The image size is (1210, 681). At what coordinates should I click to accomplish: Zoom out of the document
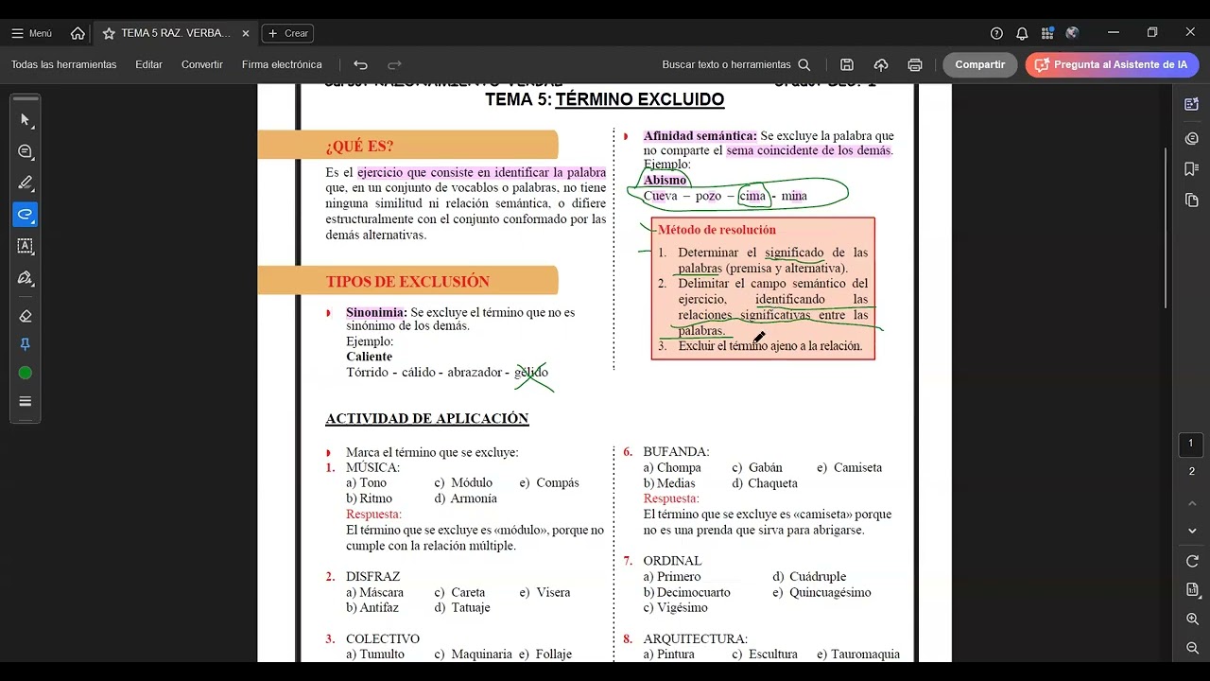1192,648
